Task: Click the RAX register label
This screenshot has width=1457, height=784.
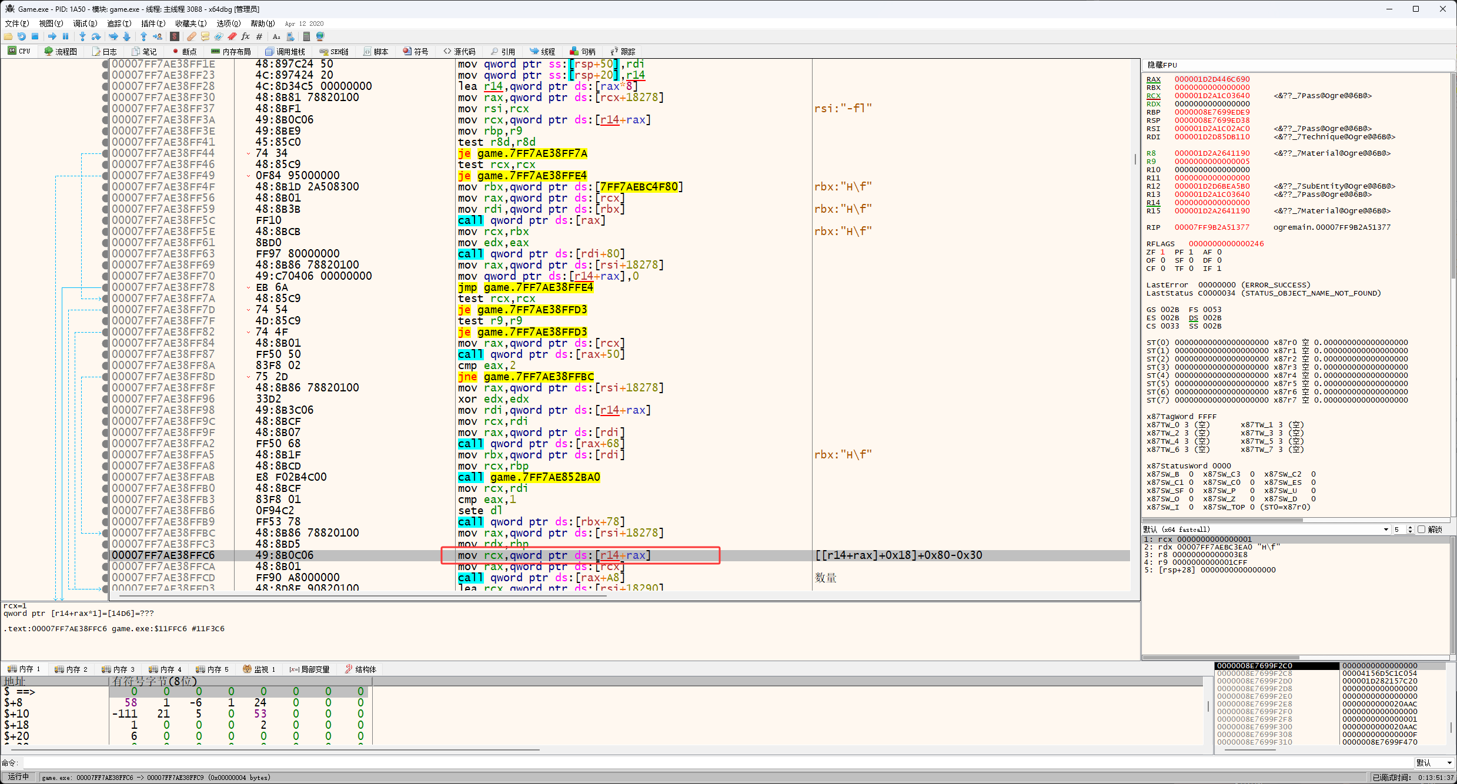Action: [x=1153, y=79]
